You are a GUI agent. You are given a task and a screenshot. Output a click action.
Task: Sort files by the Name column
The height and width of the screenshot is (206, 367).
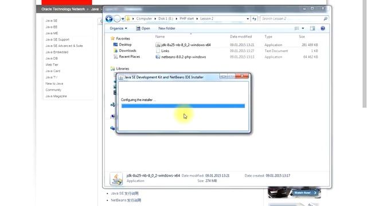tap(160, 37)
